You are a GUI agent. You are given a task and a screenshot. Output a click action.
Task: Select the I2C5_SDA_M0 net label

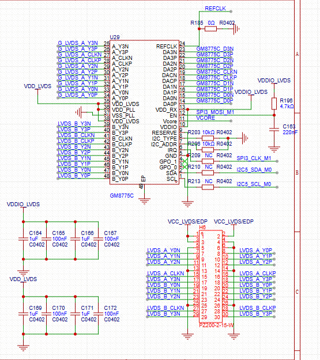pyautogui.click(x=254, y=170)
